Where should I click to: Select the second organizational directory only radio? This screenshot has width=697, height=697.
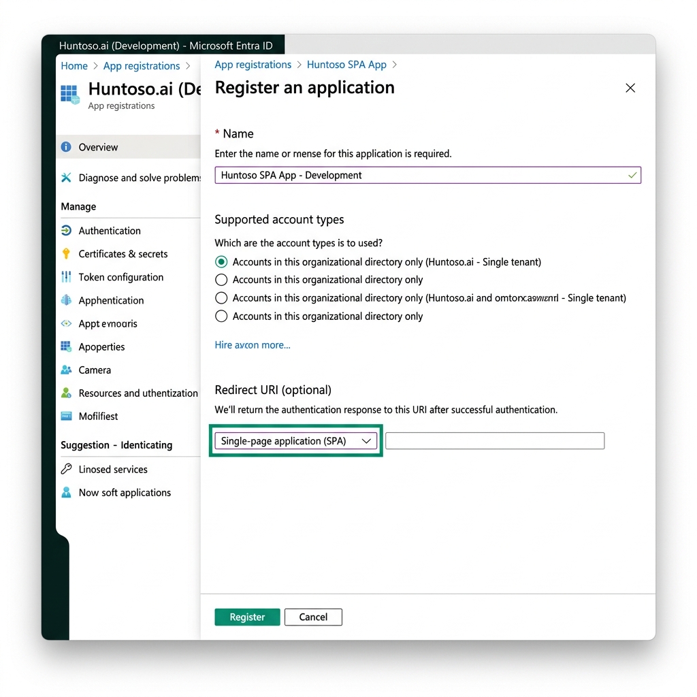point(221,280)
